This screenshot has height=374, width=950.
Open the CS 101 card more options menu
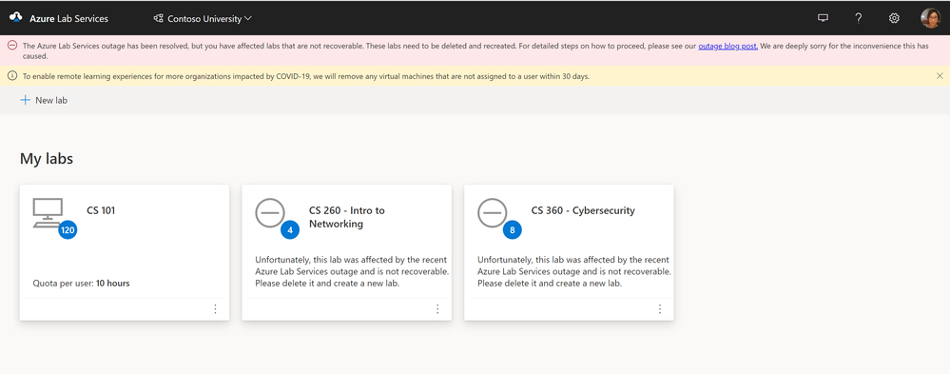pos(215,309)
